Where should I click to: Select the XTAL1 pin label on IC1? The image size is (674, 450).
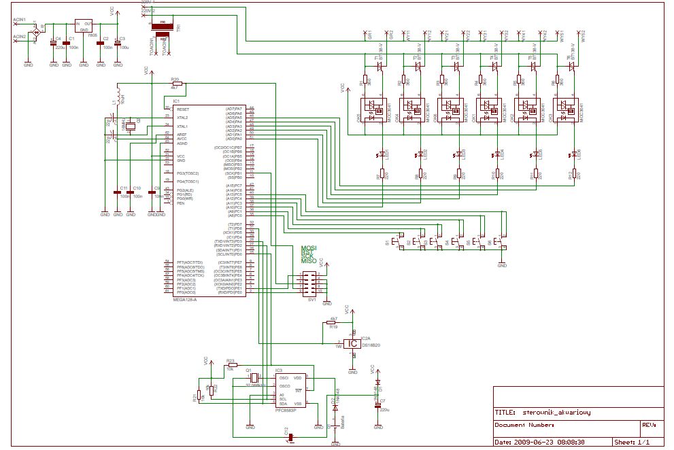click(182, 126)
